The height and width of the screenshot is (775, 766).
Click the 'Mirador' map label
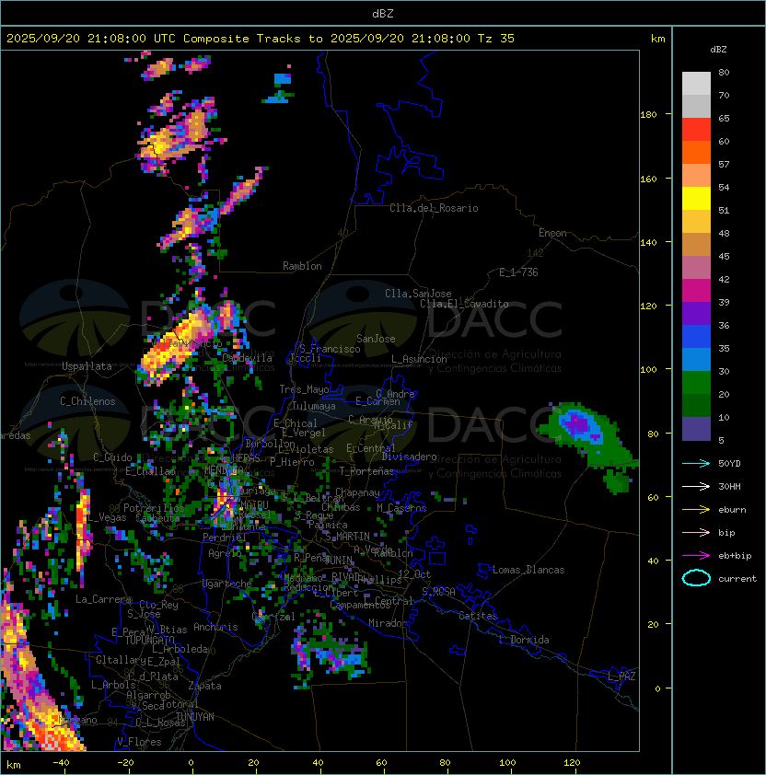pyautogui.click(x=389, y=623)
